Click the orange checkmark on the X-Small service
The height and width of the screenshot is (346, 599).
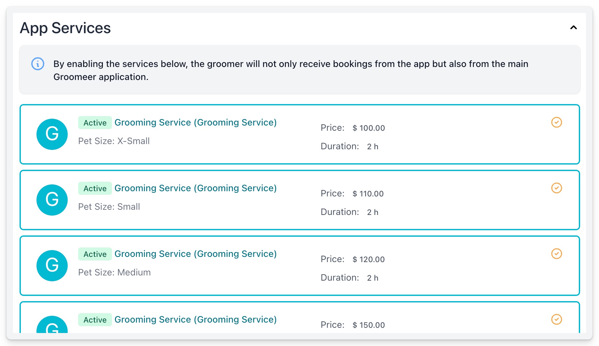[x=557, y=122]
